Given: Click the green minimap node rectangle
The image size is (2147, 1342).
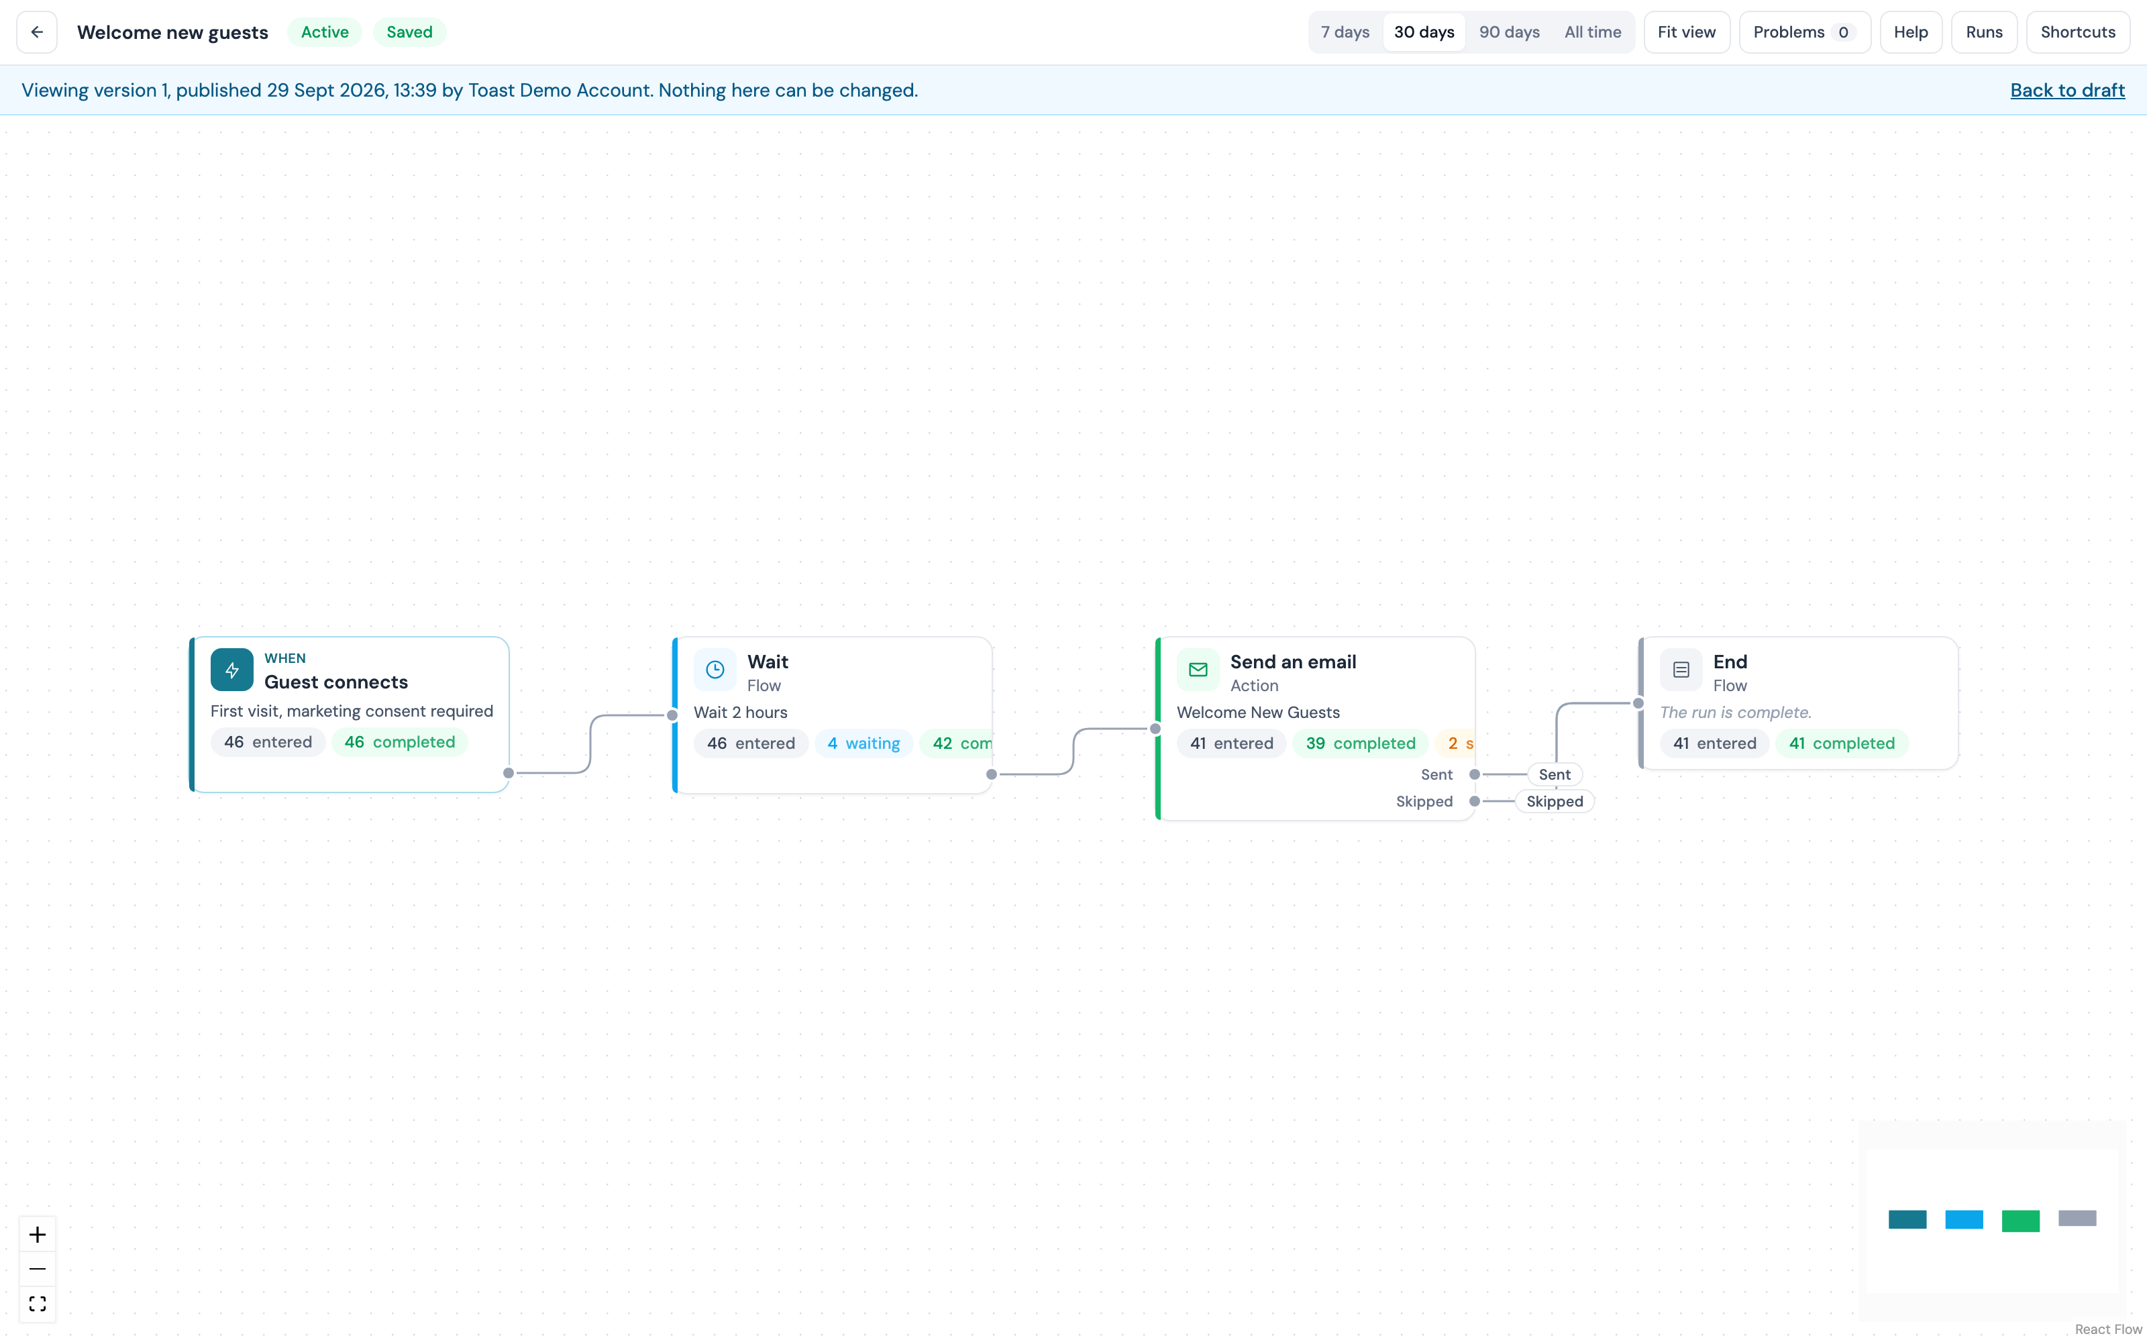Looking at the screenshot, I should click(2020, 1221).
